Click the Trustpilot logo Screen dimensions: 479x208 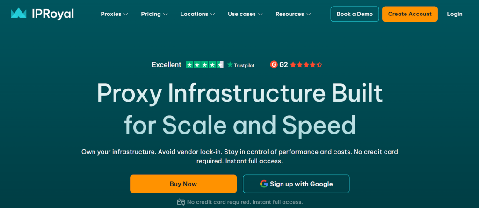pos(241,65)
